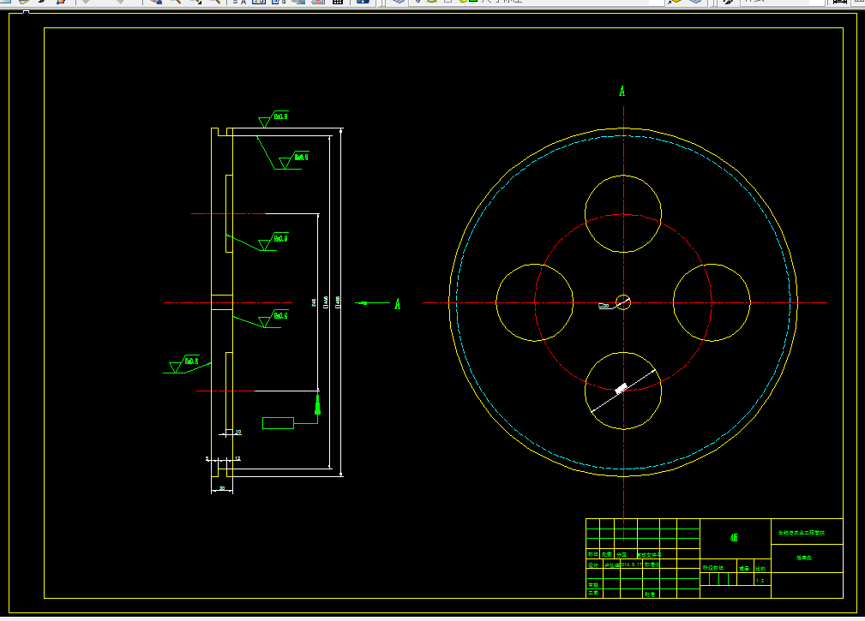Screen dimensions: 865x621
Task: Select material text "45" in the title block
Action: [734, 537]
